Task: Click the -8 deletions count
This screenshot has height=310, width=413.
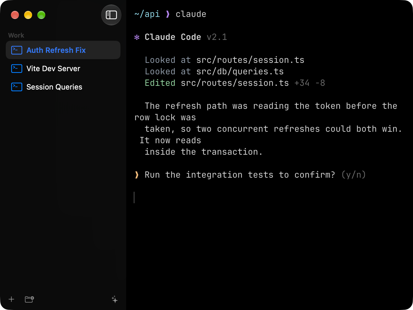Action: click(x=320, y=83)
